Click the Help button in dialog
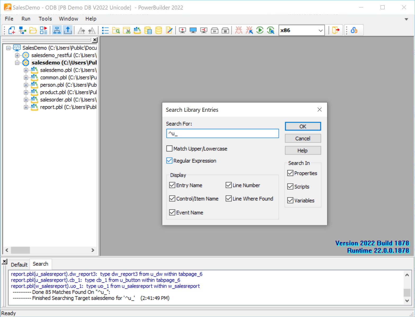Screen dimensions: 415x317 tap(303, 151)
